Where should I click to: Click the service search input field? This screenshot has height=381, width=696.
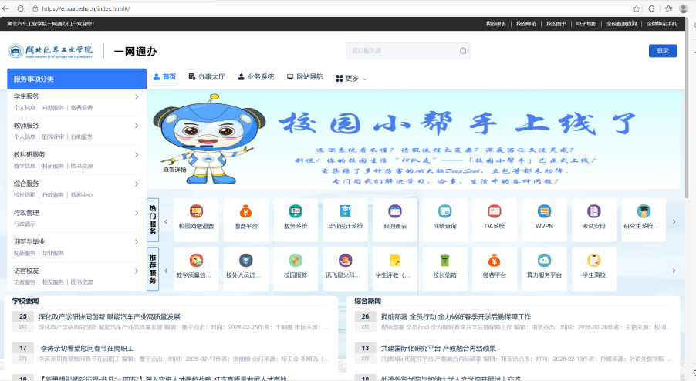click(401, 51)
